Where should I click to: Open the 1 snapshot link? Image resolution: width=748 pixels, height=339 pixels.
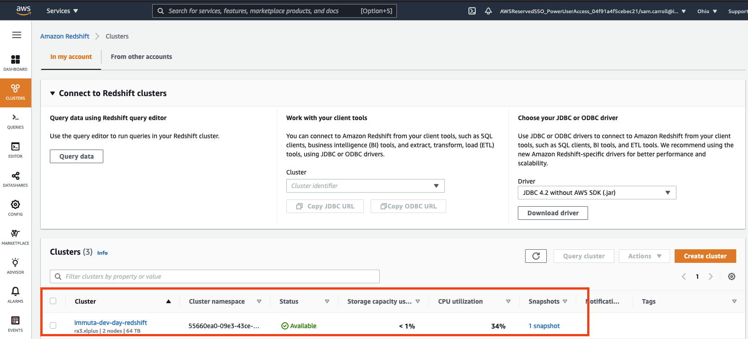click(544, 326)
